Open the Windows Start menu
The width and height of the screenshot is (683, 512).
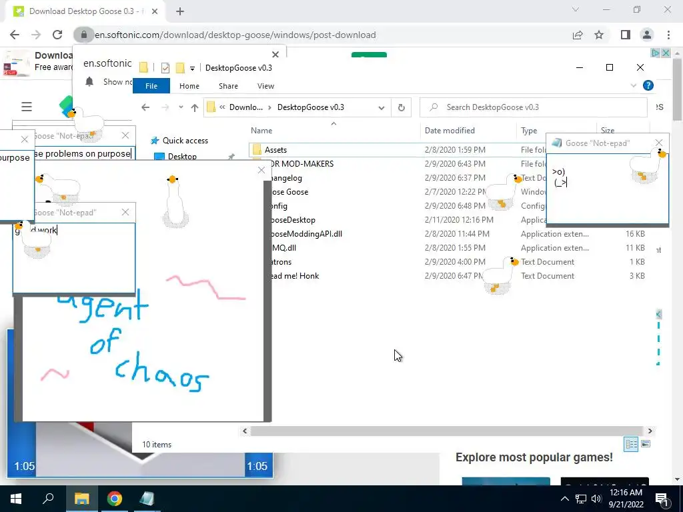[16, 499]
